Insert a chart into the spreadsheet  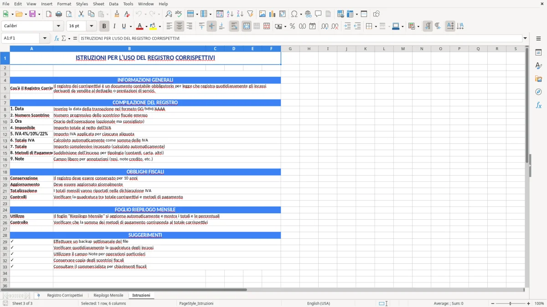pyautogui.click(x=272, y=14)
